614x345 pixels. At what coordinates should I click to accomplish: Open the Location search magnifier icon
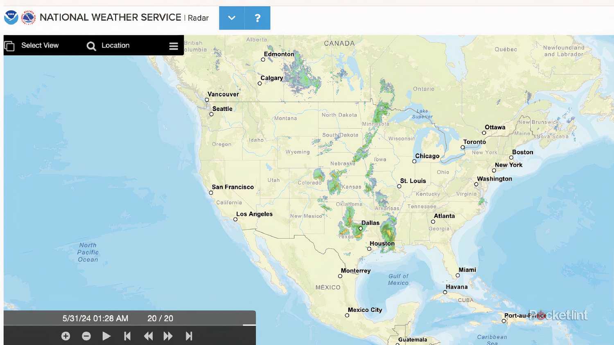91,46
